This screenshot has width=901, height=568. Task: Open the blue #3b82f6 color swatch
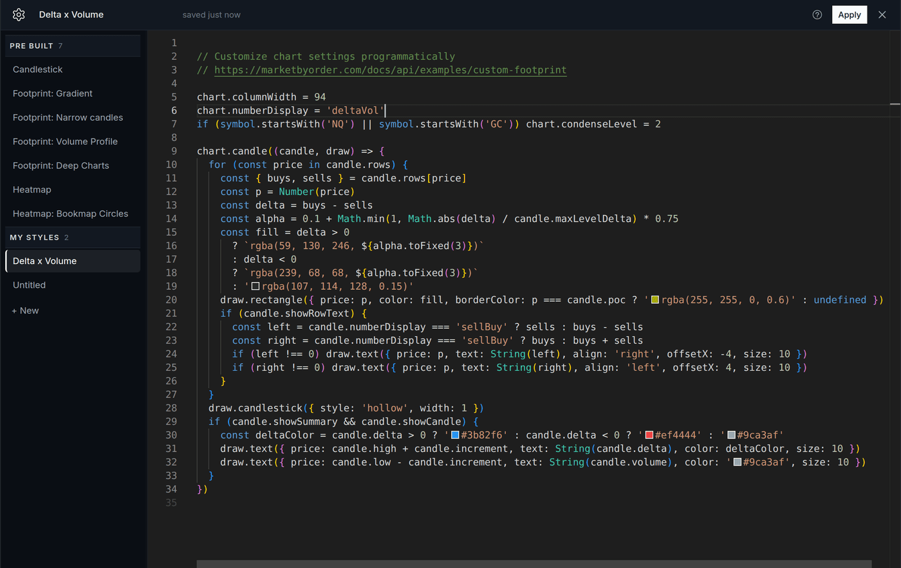pos(455,435)
